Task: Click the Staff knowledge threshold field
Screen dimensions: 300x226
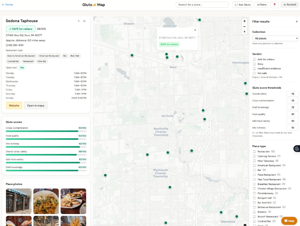Action: click(x=293, y=107)
